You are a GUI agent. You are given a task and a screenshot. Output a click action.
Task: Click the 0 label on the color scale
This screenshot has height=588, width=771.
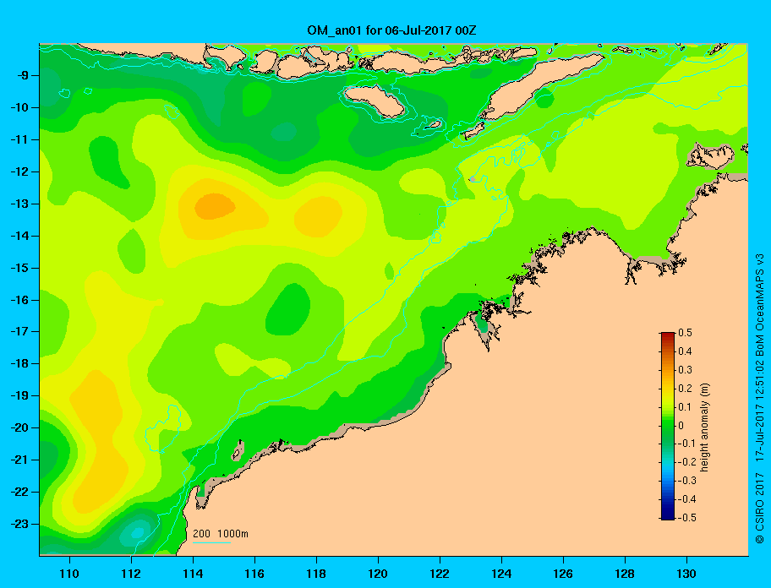[681, 425]
